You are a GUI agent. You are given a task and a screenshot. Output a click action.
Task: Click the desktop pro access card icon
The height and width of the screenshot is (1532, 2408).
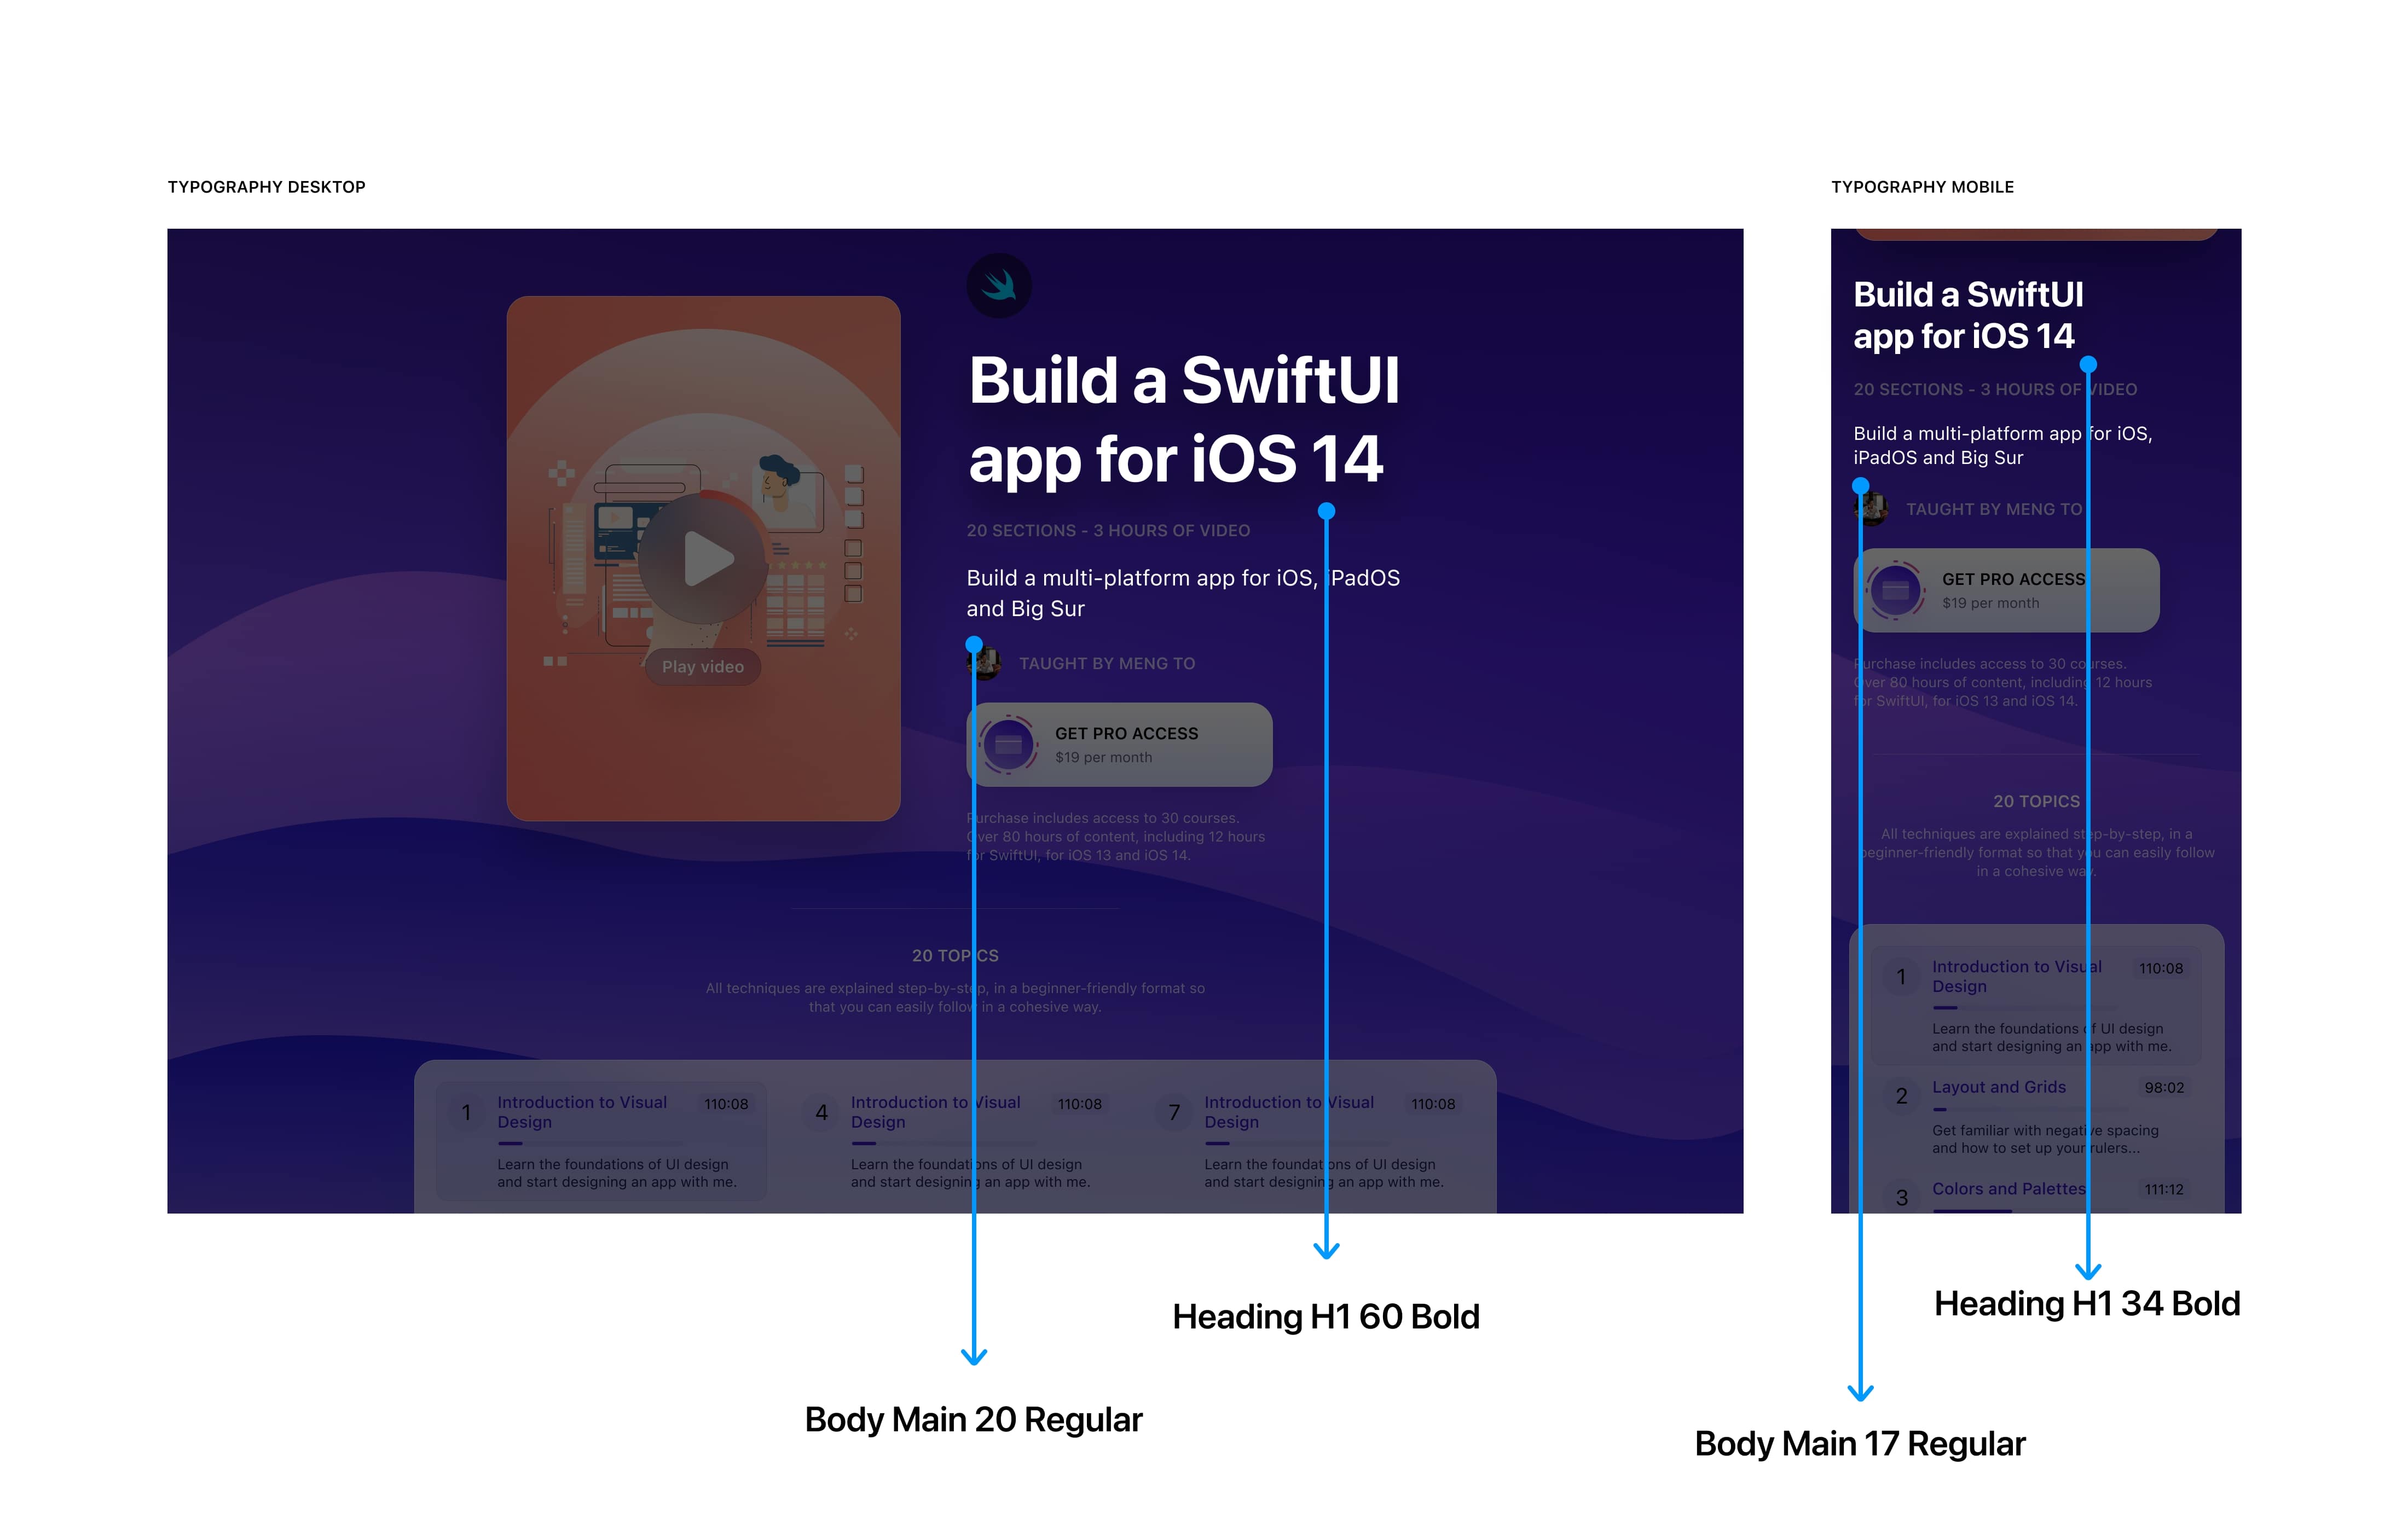[x=1008, y=745]
